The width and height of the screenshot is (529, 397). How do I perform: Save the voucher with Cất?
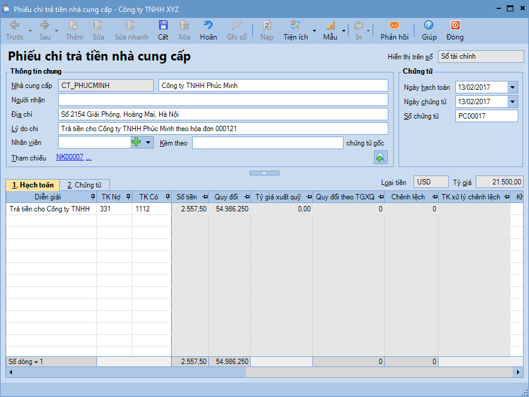tap(163, 30)
